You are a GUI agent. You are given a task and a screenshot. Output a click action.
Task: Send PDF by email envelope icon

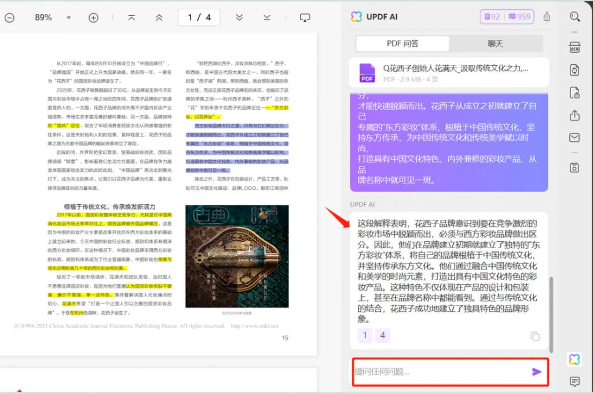(574, 138)
